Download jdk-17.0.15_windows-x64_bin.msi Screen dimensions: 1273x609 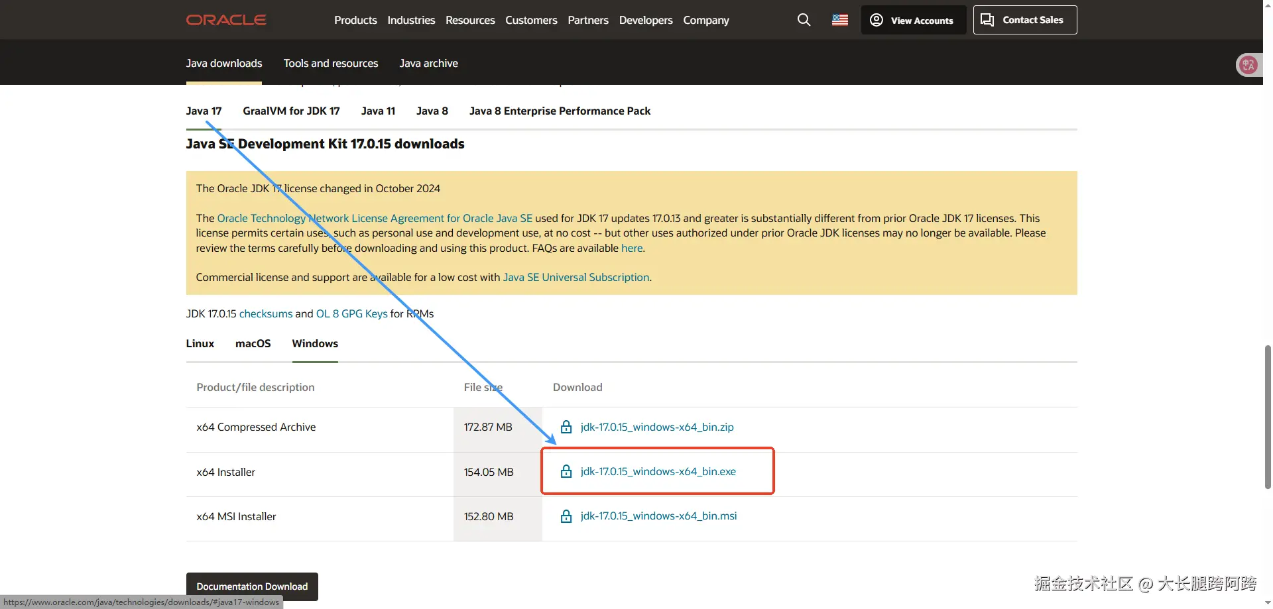pos(658,516)
